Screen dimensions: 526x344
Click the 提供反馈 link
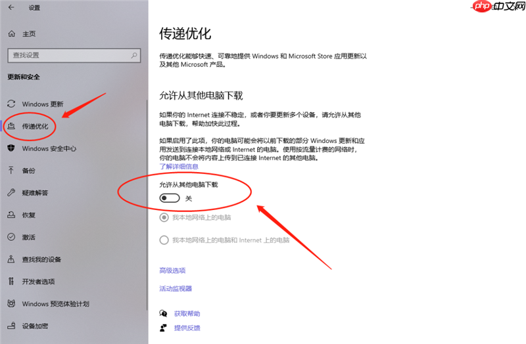[187, 328]
